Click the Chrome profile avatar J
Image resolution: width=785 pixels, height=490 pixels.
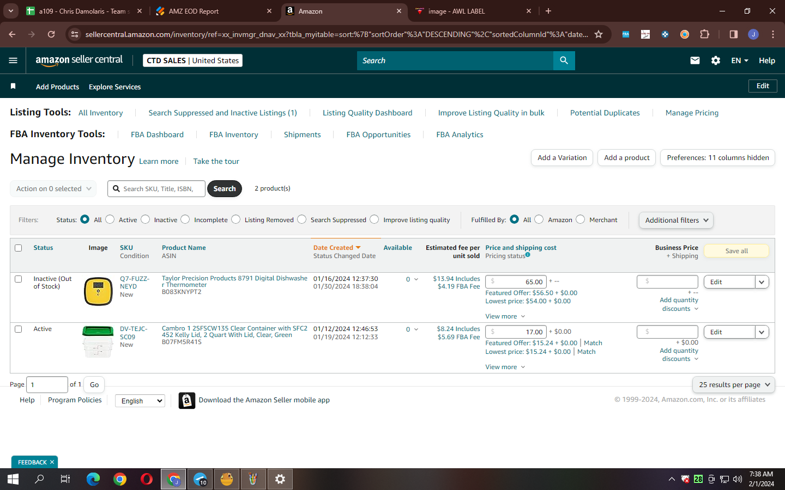pyautogui.click(x=753, y=34)
